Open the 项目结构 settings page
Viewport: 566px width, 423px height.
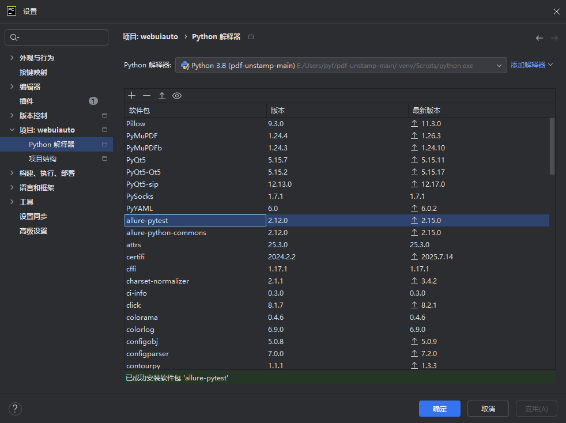click(x=43, y=159)
